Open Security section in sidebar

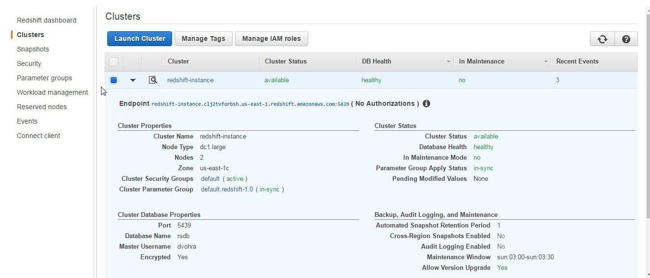(29, 63)
